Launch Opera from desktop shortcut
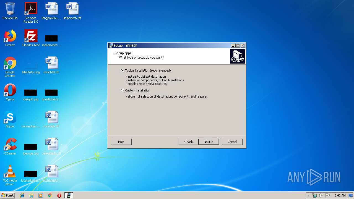Viewport: 354px width, 199px height. (10, 93)
